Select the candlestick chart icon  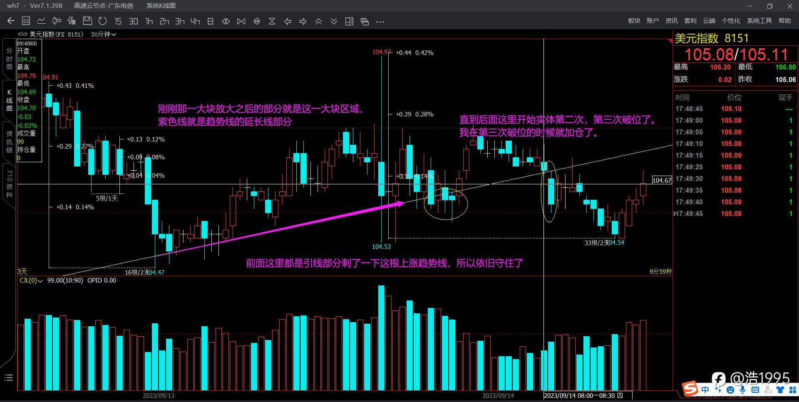tap(57, 21)
